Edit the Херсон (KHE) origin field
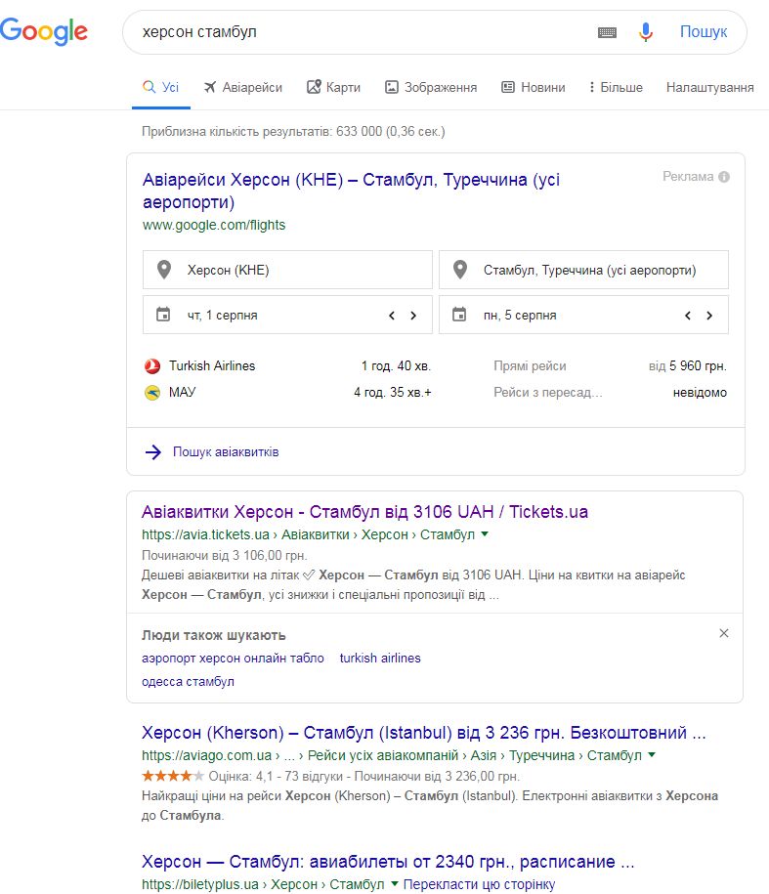 click(x=287, y=270)
